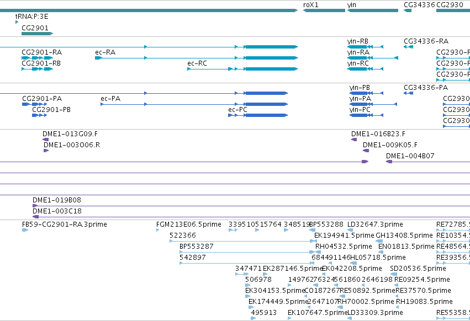Click EST RH70002.5prime
Image resolution: width=470 pixels, height=321 pixels.
(x=340, y=307)
